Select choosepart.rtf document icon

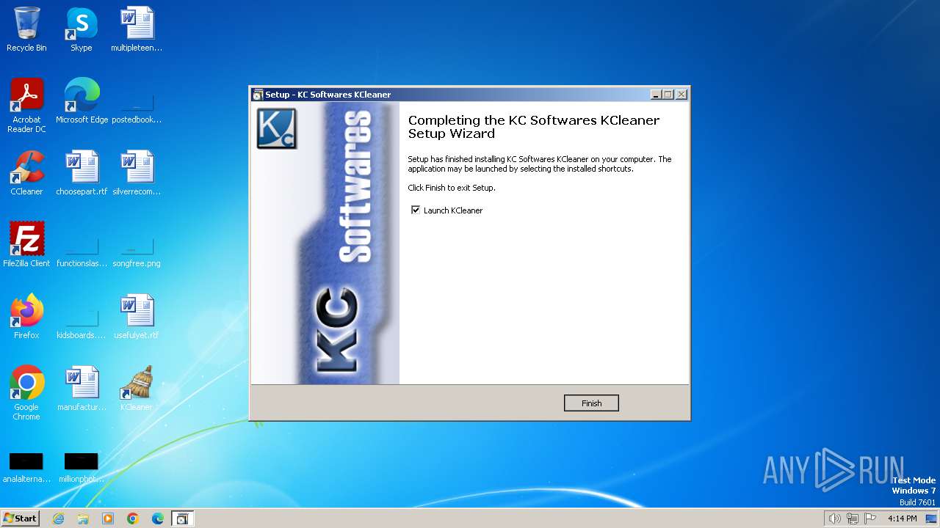point(82,173)
